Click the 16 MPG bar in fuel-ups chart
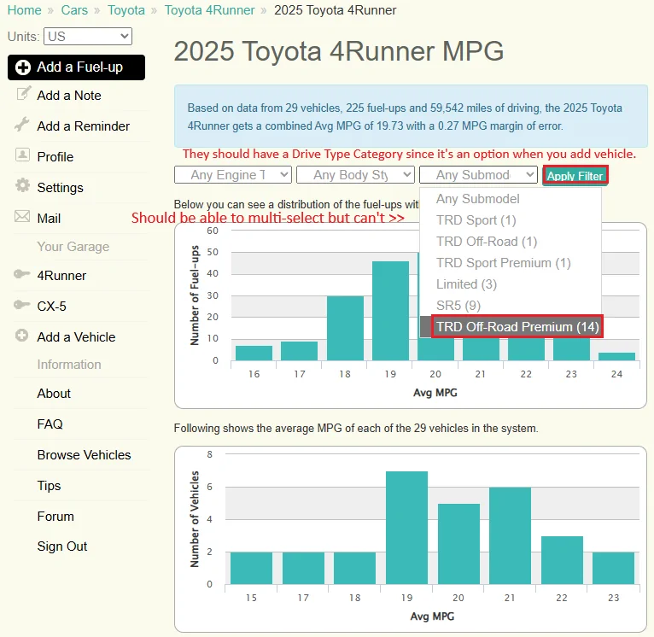The image size is (654, 637). pyautogui.click(x=254, y=353)
